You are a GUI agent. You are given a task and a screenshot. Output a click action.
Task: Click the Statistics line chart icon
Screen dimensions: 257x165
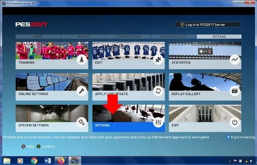point(235,60)
